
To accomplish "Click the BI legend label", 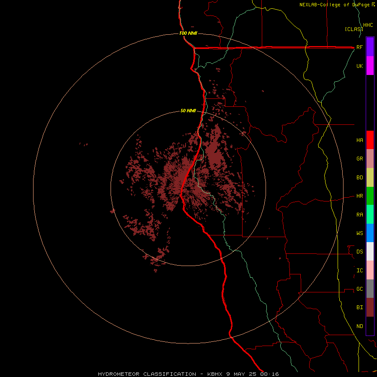I will [359, 307].
